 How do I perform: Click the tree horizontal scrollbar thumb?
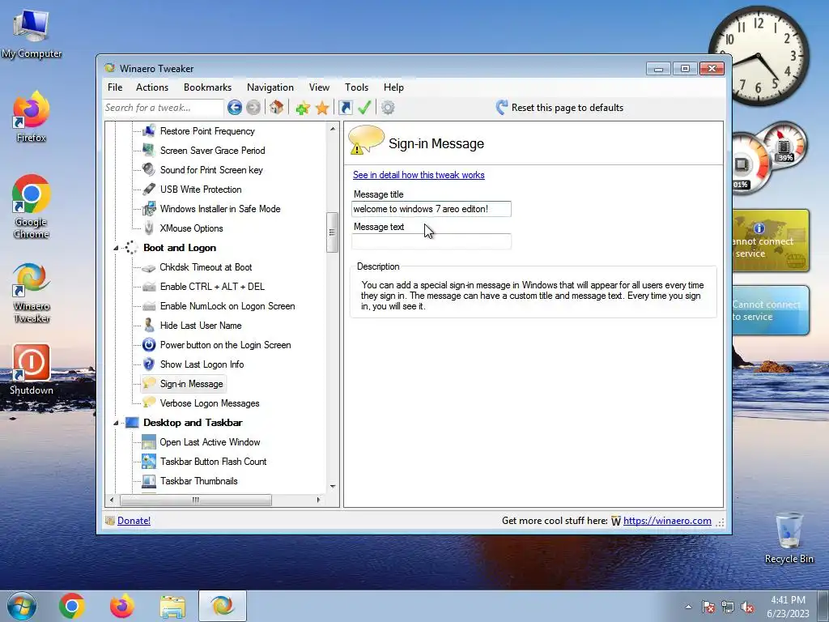(x=196, y=500)
